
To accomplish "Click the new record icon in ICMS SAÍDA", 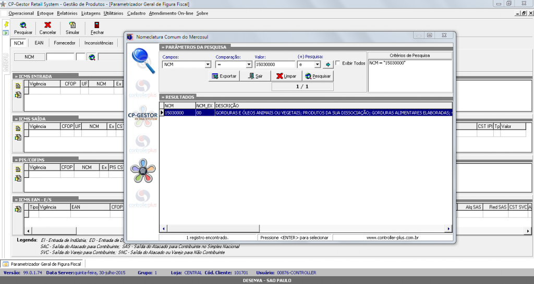I will point(18,129).
